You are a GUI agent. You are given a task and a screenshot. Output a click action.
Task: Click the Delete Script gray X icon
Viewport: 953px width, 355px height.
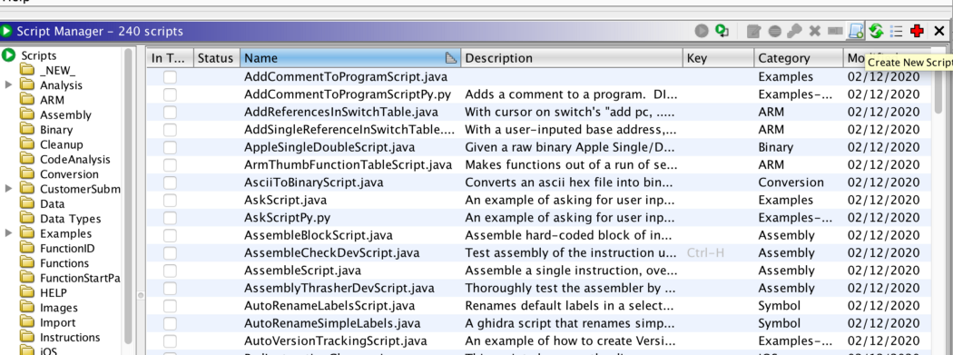[x=815, y=30]
